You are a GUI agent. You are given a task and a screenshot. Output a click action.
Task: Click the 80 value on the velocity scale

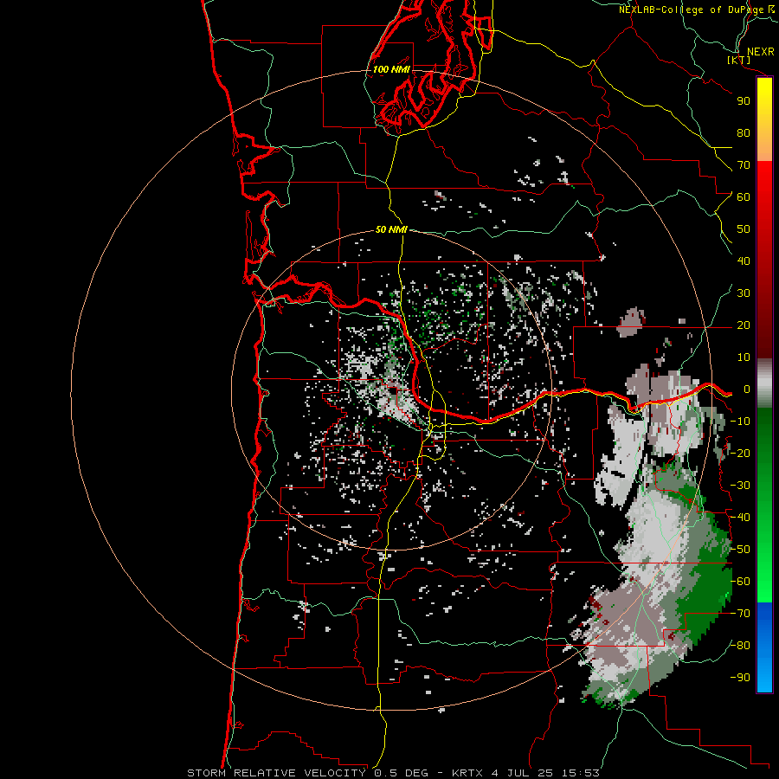(744, 133)
